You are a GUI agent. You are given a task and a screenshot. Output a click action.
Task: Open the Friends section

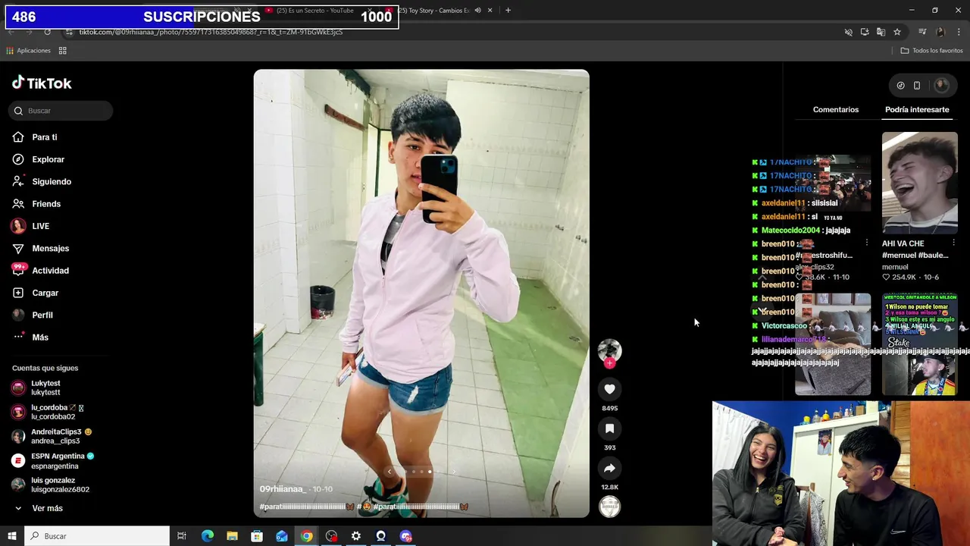pos(36,204)
